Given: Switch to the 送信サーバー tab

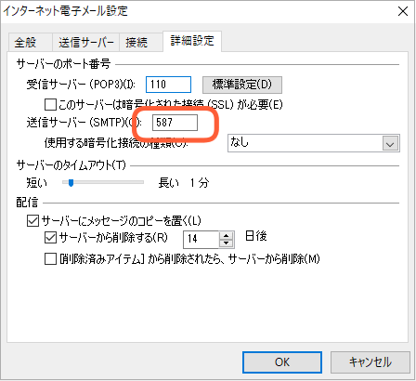Looking at the screenshot, I should [x=85, y=42].
